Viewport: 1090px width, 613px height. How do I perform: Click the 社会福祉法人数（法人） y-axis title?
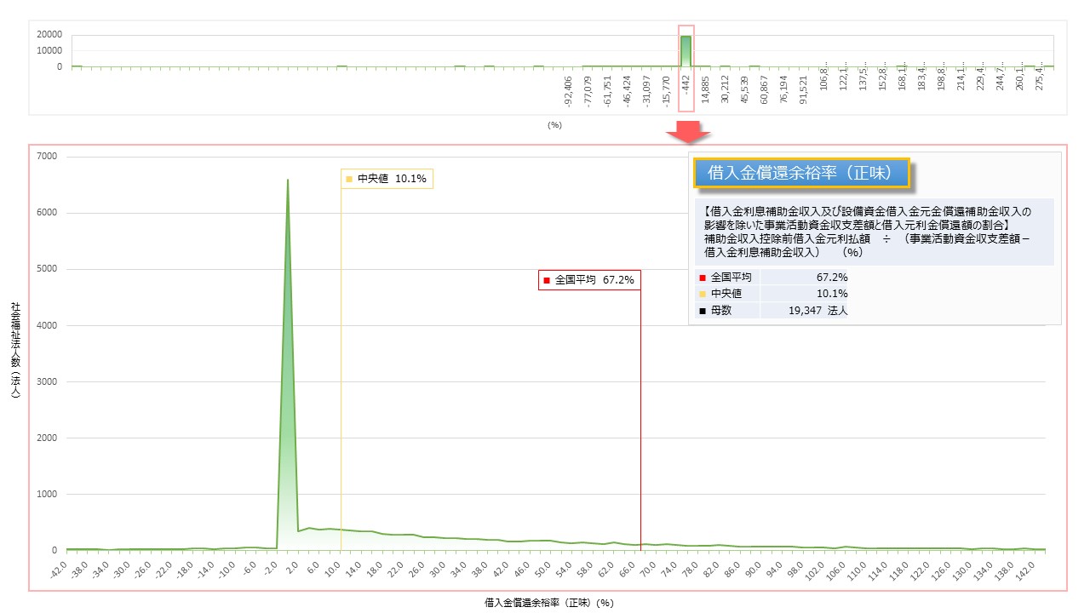14,351
